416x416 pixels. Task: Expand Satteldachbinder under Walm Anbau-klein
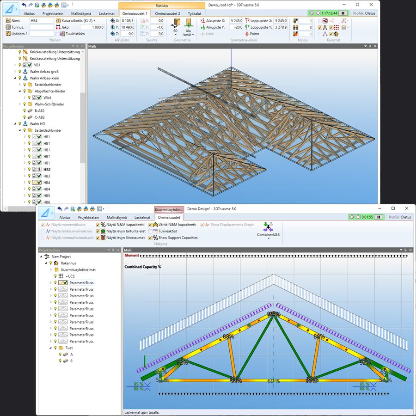(20, 85)
